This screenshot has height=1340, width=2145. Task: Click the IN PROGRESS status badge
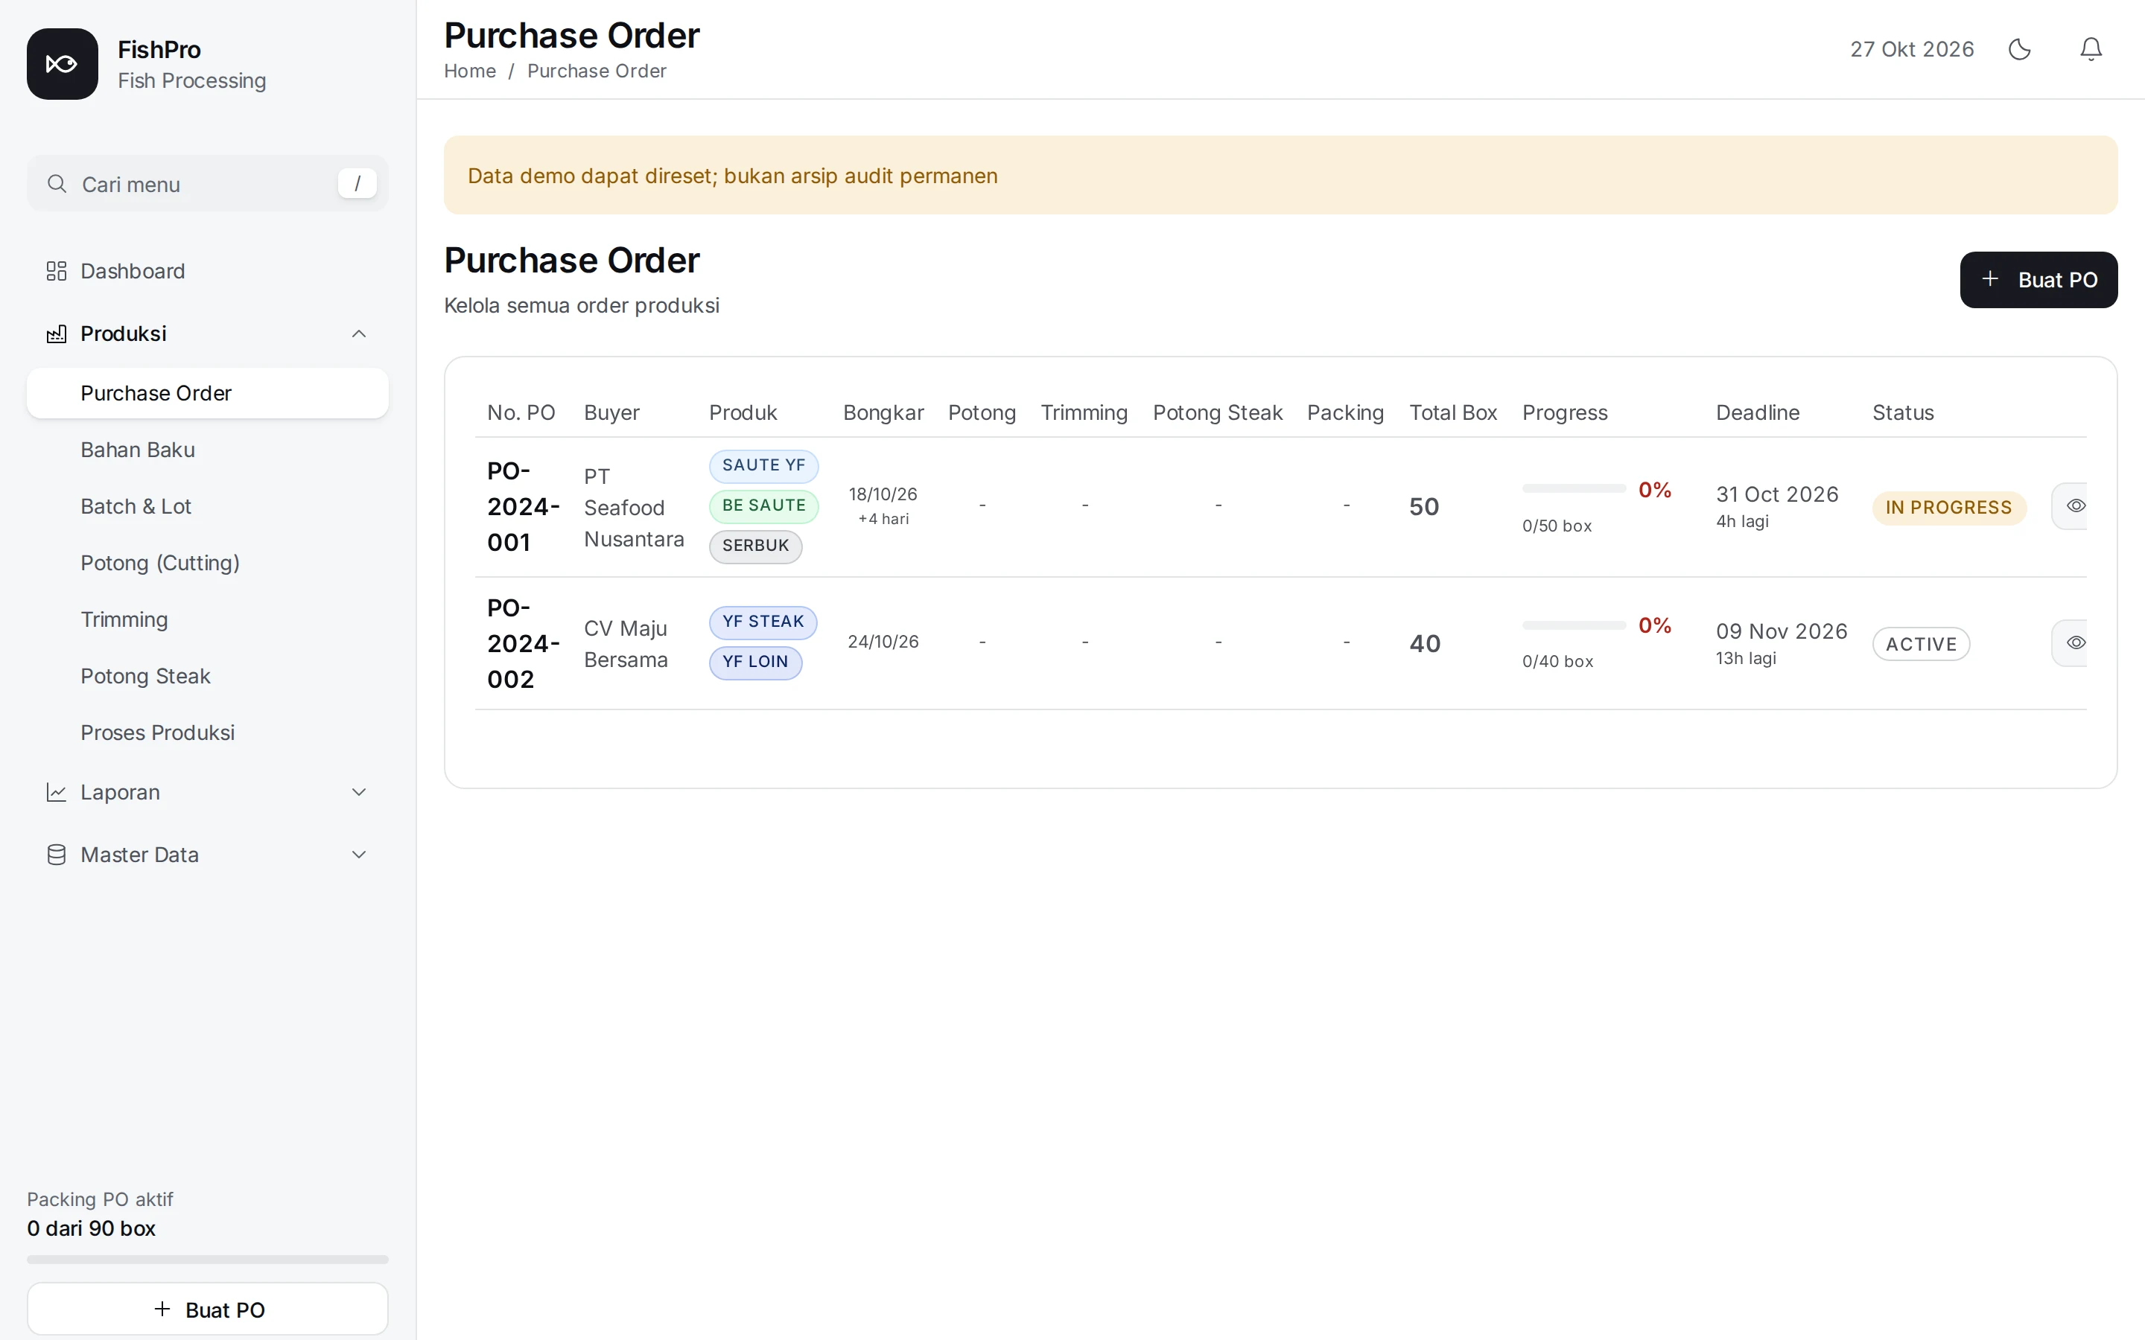pyautogui.click(x=1948, y=508)
